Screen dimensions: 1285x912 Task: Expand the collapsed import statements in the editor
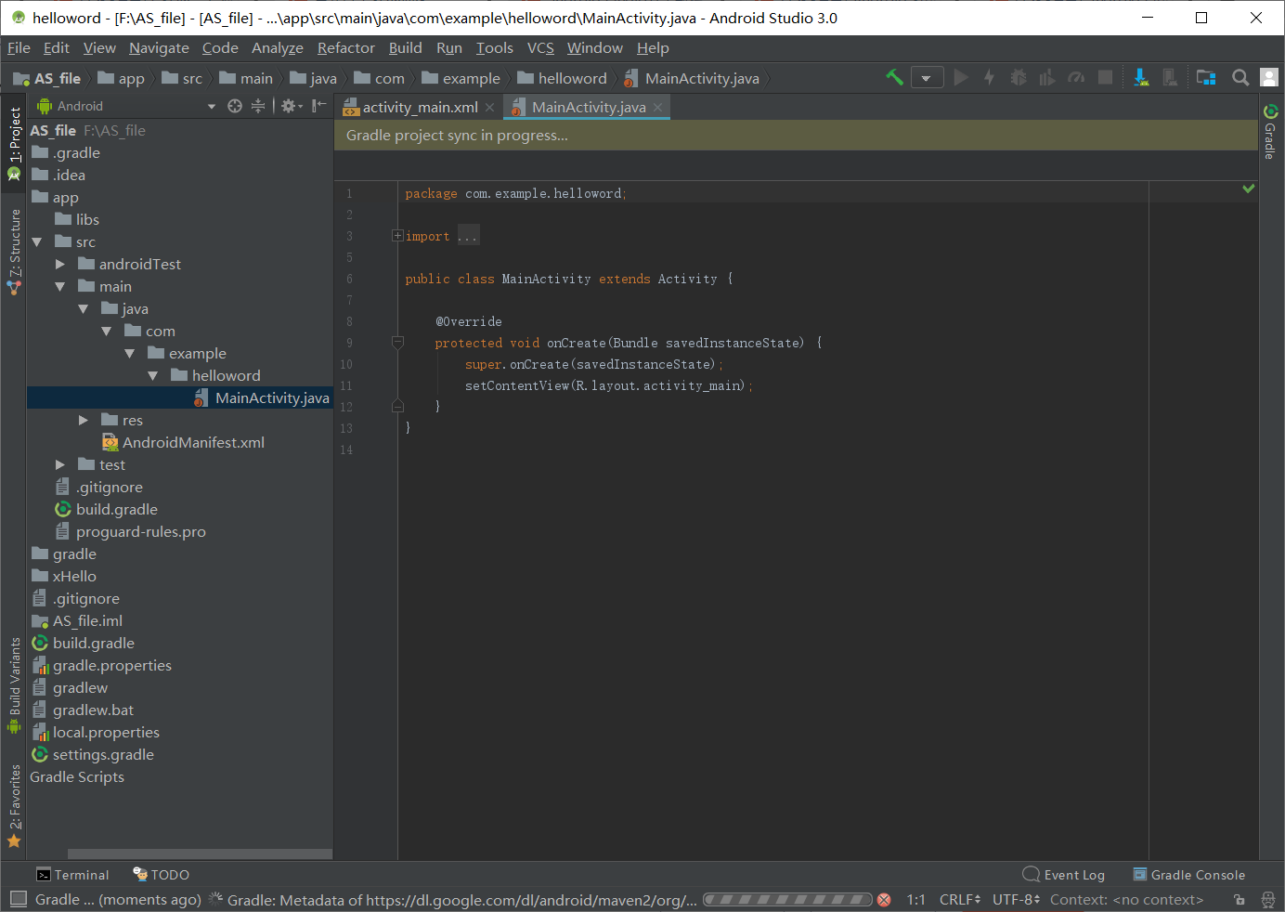click(397, 235)
